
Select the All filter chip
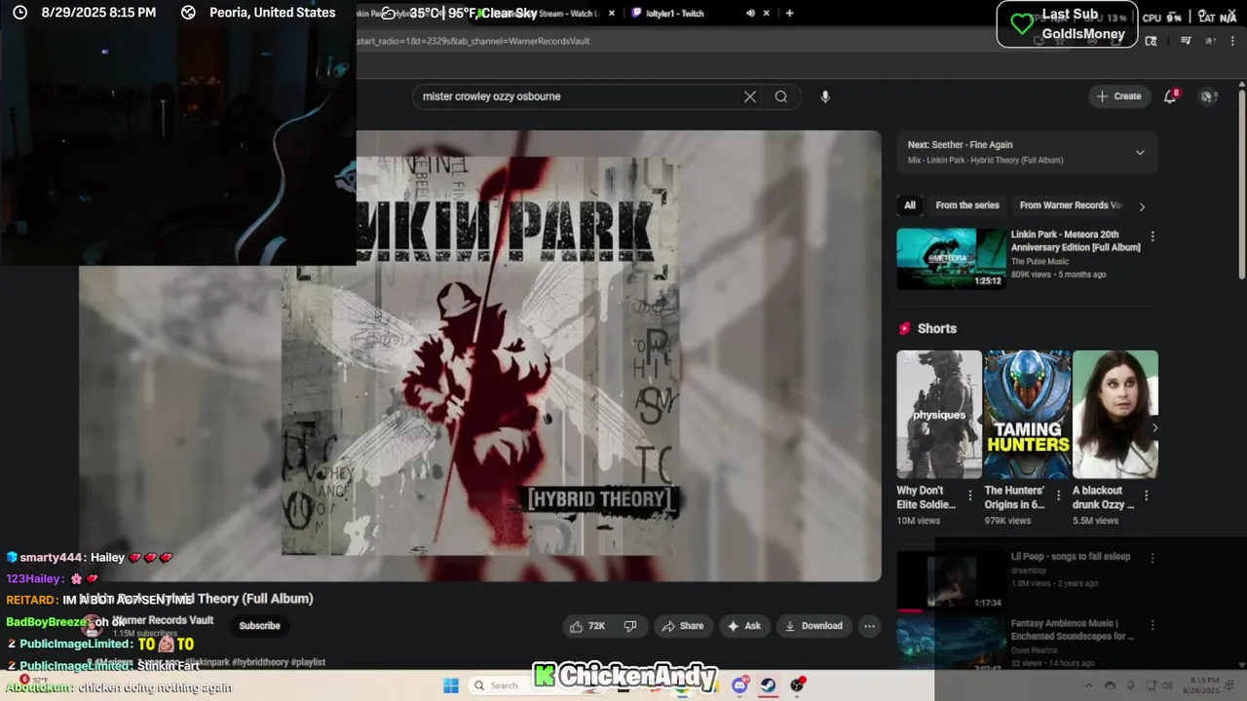[x=910, y=205]
